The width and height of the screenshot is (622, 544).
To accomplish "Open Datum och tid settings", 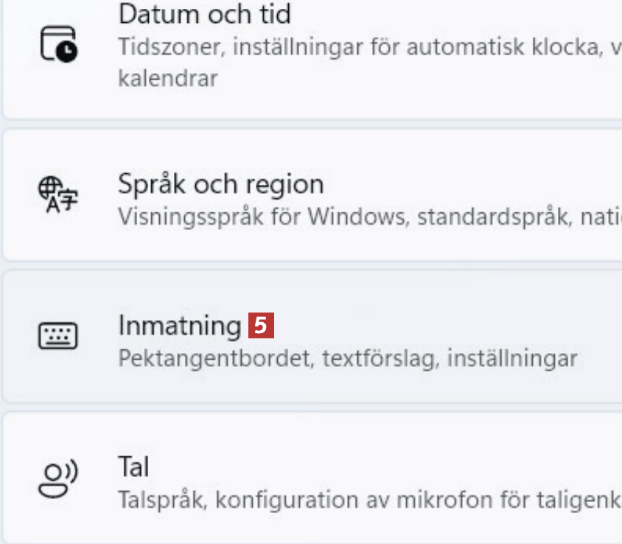I will coord(204,14).
